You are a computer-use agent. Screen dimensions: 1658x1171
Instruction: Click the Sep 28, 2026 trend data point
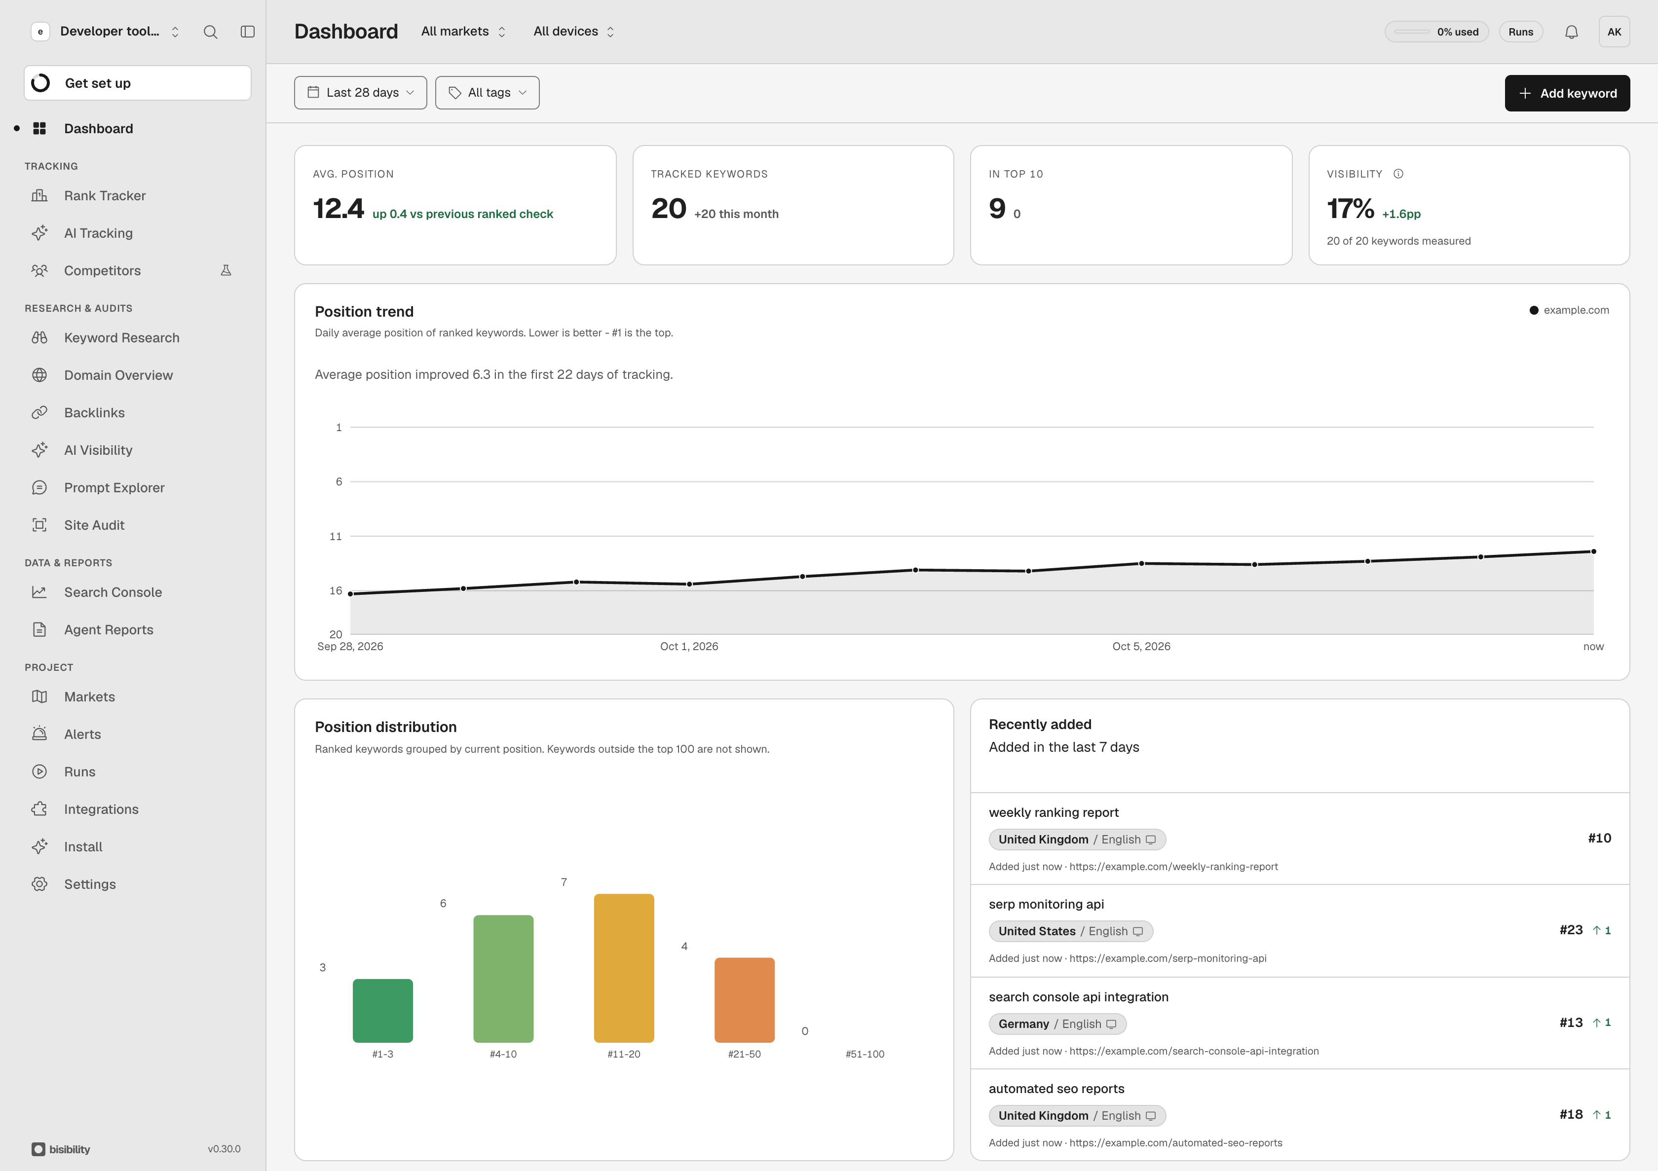(x=351, y=593)
